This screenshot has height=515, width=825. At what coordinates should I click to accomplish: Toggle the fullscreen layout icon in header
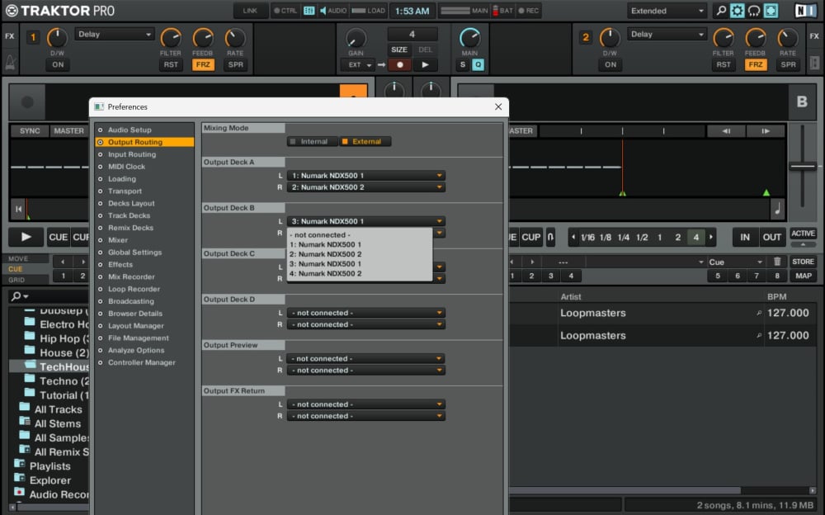[x=771, y=11]
